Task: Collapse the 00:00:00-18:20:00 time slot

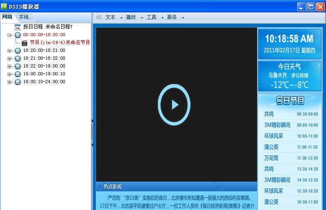Action: 9,35
